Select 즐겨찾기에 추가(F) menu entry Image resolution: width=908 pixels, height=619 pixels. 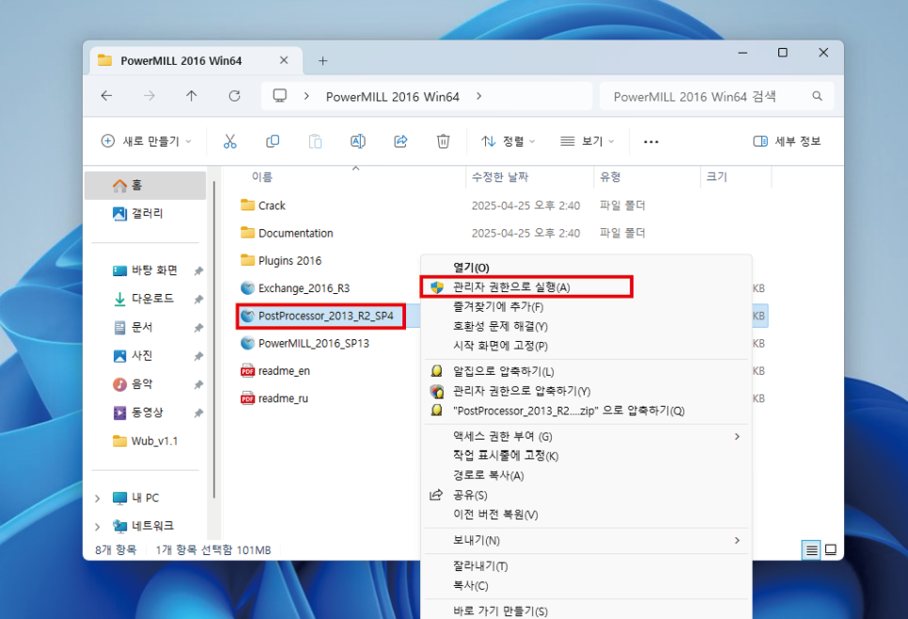587,306
